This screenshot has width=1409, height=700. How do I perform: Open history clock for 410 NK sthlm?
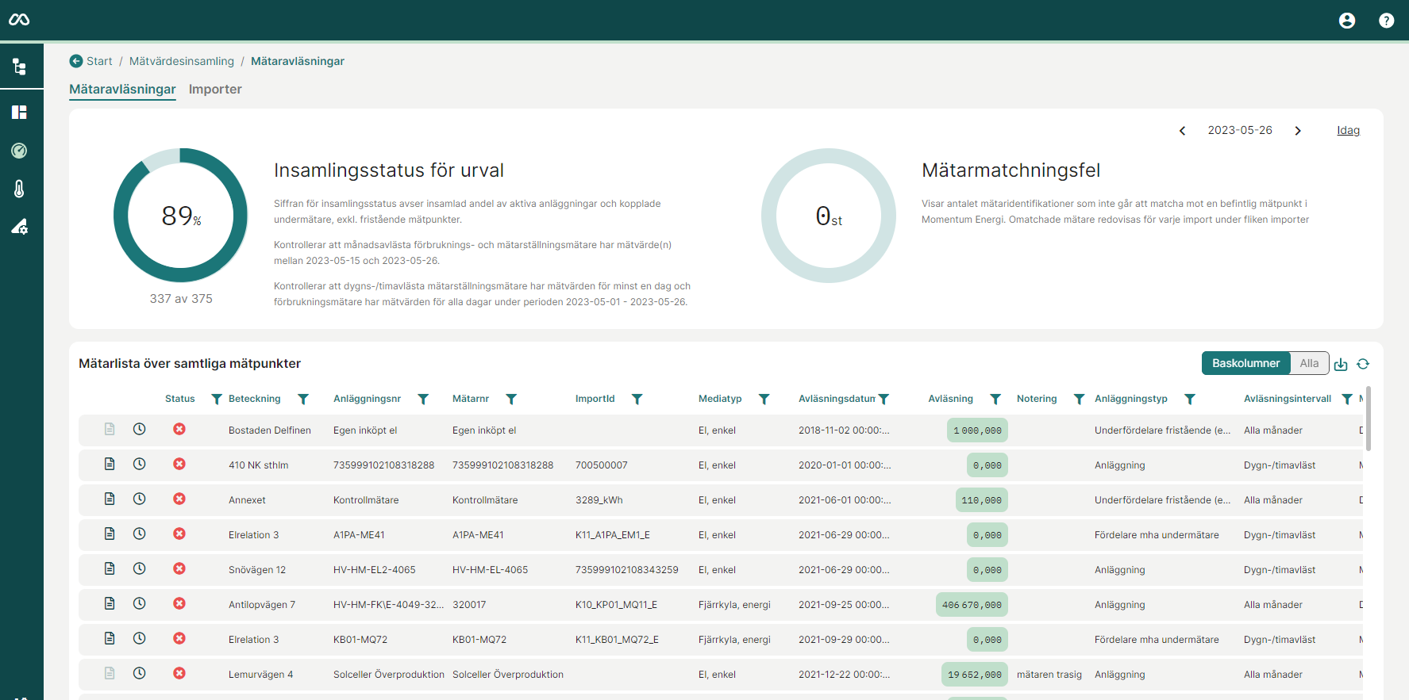pyautogui.click(x=139, y=464)
